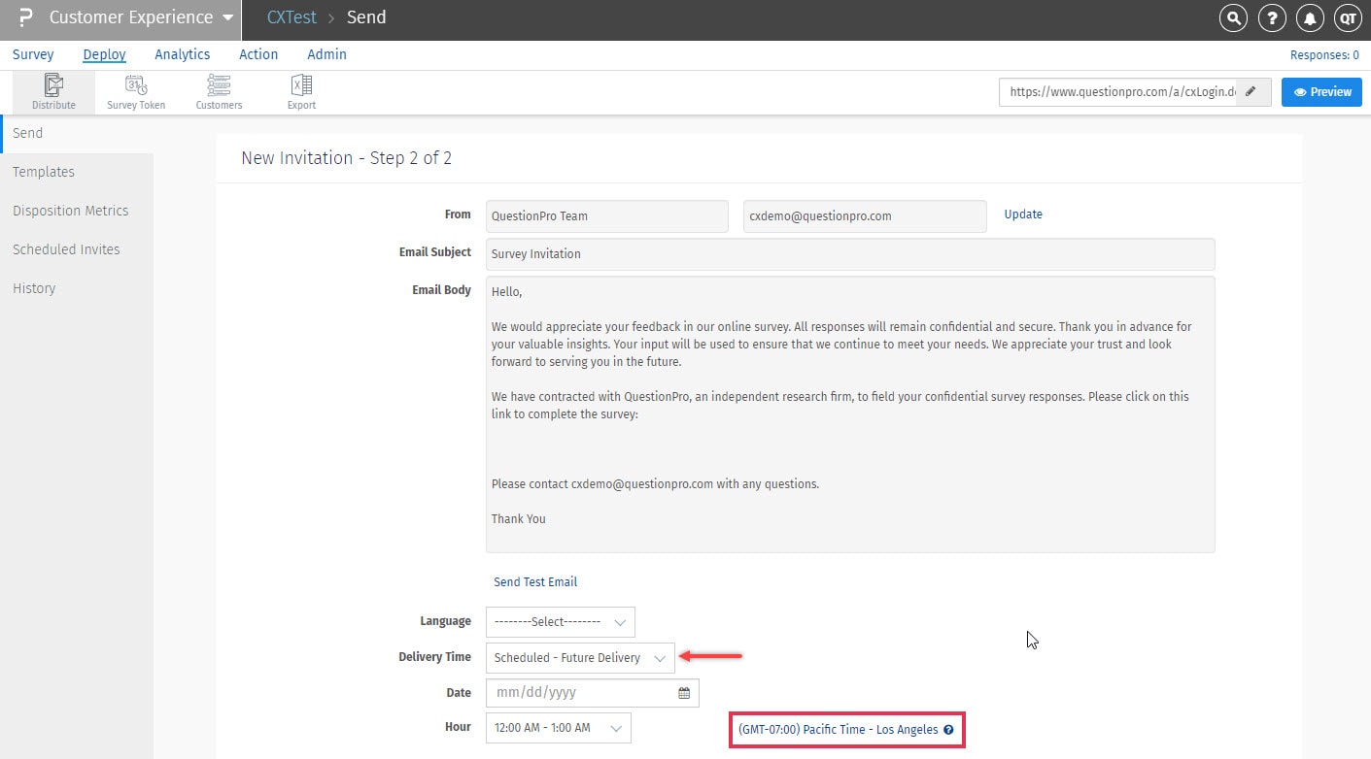
Task: Open the notifications bell icon
Action: (x=1310, y=18)
